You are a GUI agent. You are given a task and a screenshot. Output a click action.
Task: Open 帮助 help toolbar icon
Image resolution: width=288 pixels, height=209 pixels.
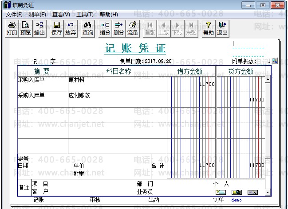[x=209, y=28]
